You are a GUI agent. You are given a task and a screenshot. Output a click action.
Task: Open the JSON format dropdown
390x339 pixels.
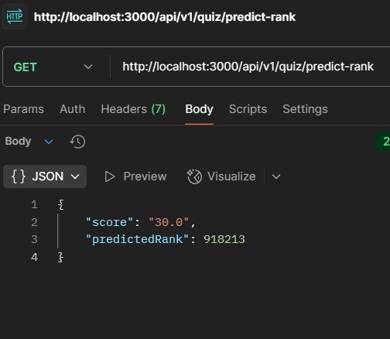pyautogui.click(x=45, y=176)
